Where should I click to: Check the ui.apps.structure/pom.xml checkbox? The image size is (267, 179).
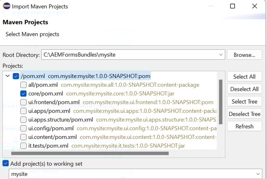pos(23,120)
